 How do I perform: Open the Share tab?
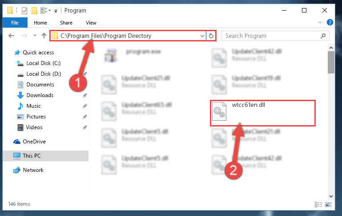(x=66, y=23)
